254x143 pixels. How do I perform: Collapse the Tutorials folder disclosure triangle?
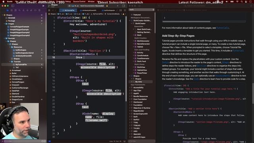(10, 62)
